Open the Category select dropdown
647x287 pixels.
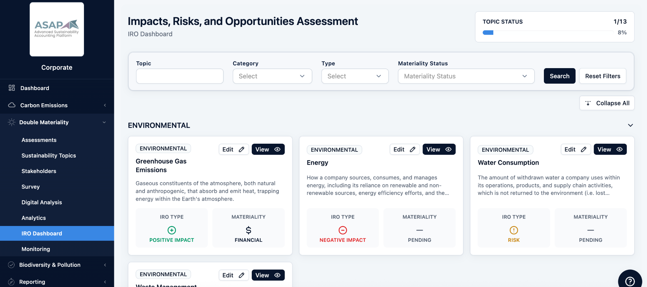tap(272, 76)
